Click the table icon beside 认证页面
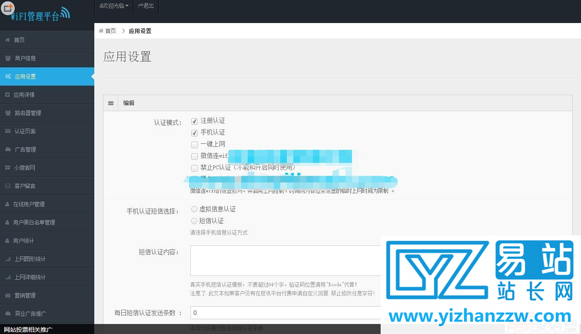Viewport: 581px width, 334px height. coord(8,131)
